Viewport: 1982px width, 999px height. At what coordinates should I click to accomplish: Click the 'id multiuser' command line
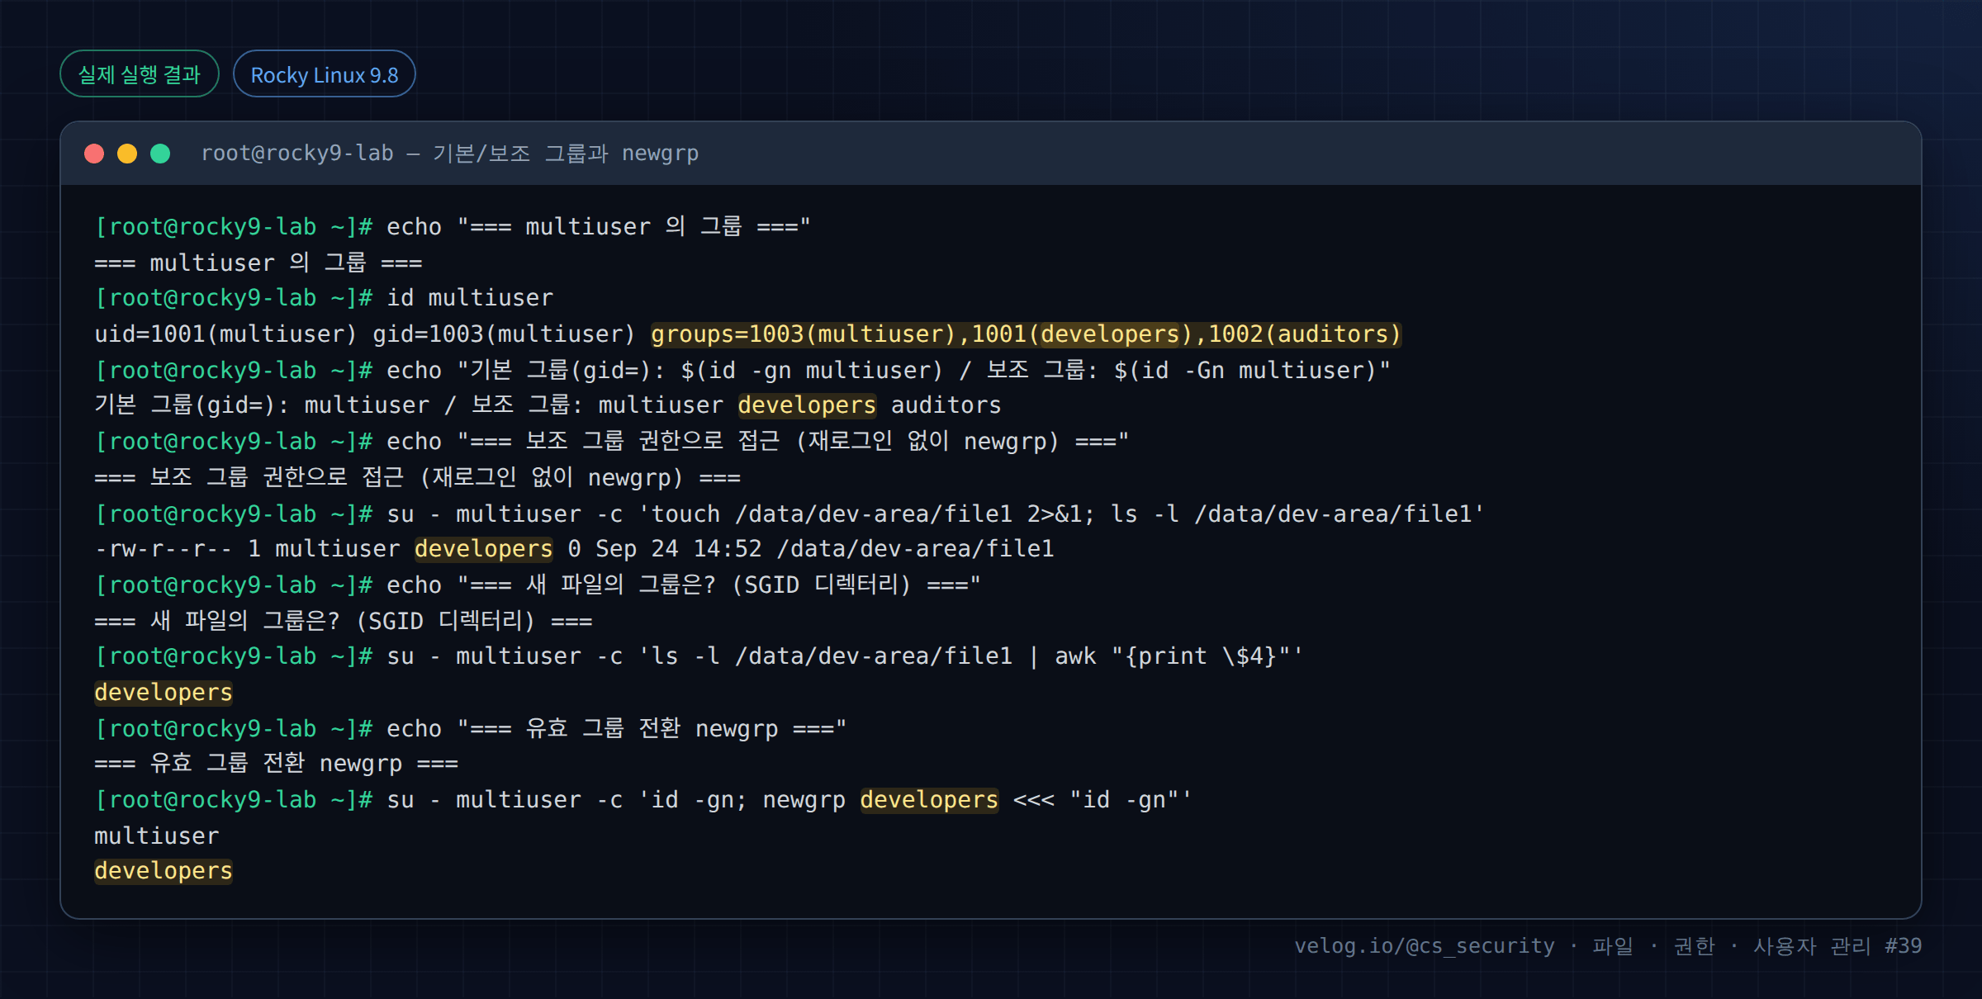[324, 298]
